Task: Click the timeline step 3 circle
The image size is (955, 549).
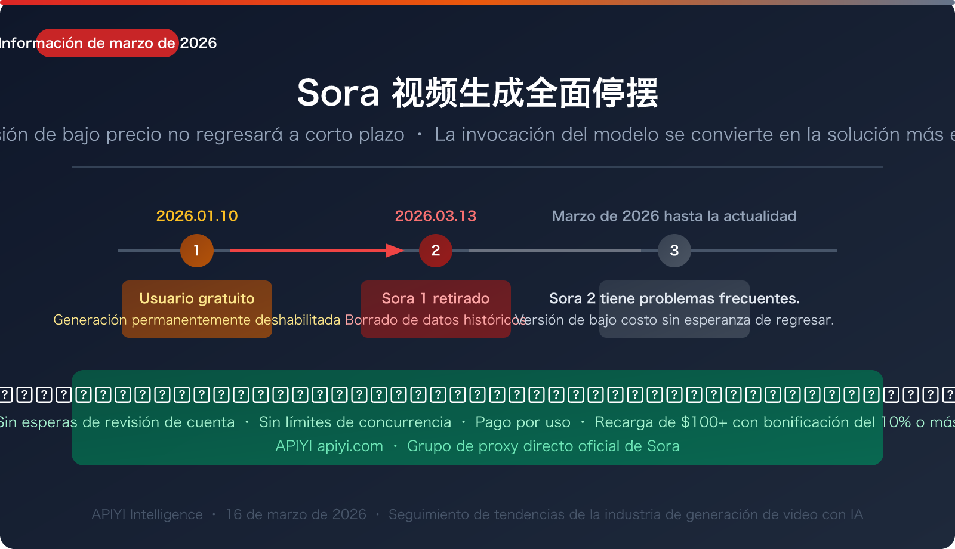Action: [674, 251]
